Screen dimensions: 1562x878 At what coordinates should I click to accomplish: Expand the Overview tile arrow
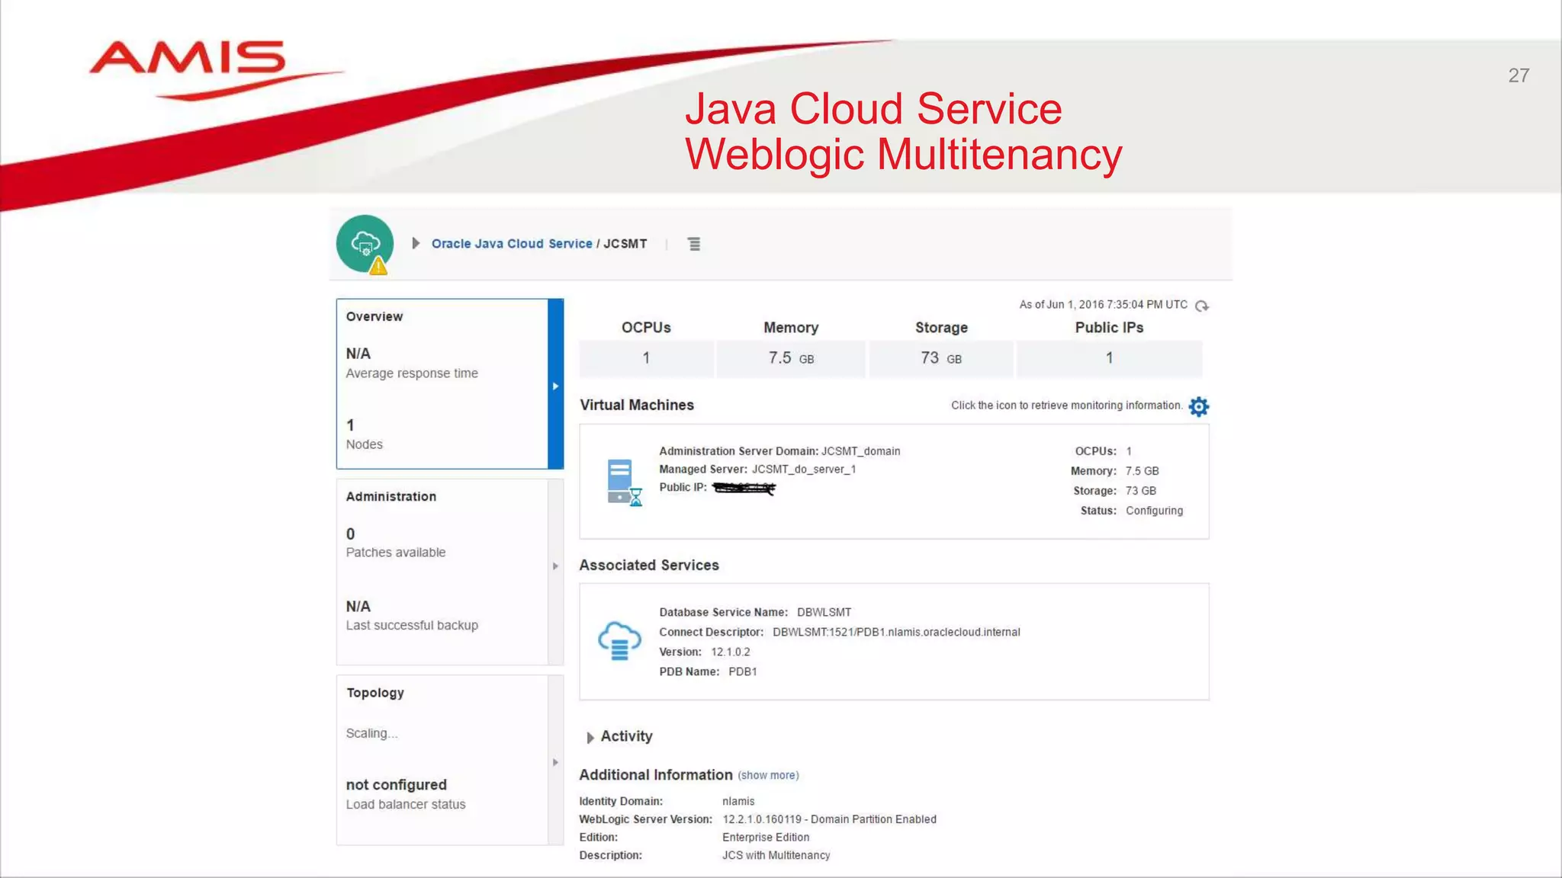(556, 386)
